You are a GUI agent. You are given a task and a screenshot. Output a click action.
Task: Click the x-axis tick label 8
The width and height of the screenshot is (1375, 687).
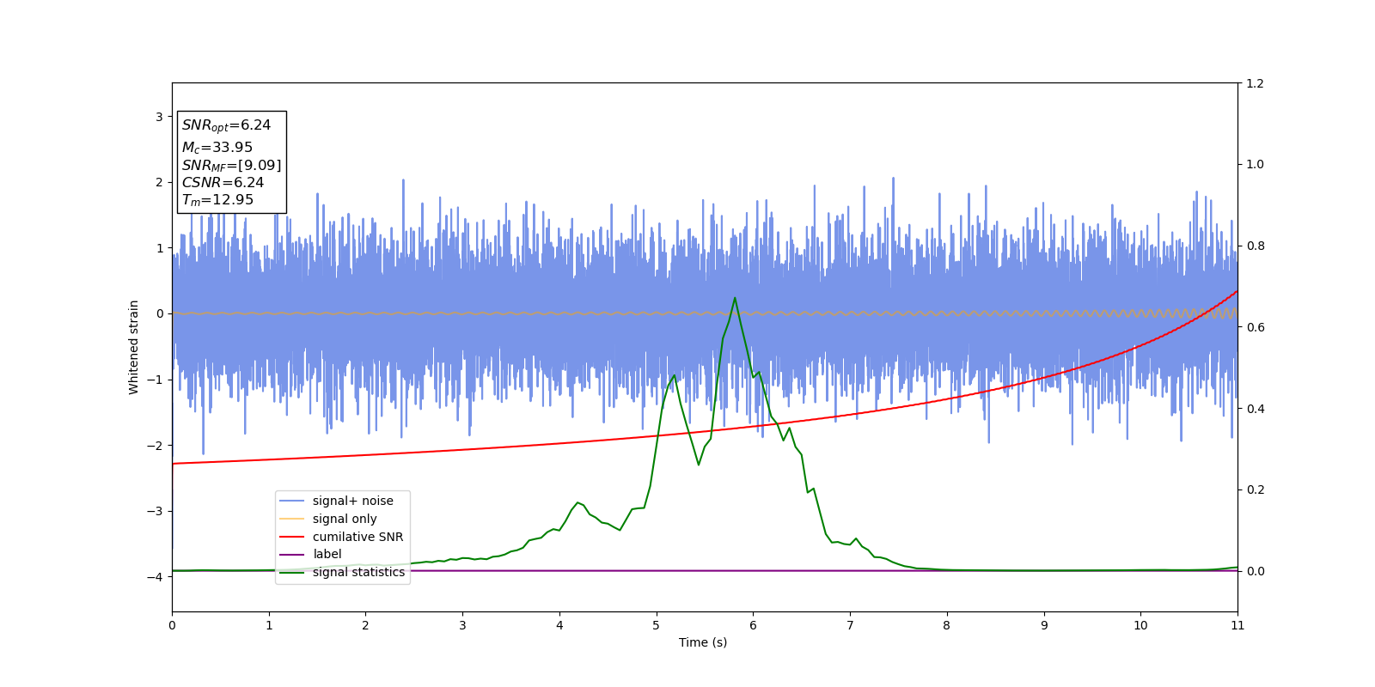(x=947, y=625)
